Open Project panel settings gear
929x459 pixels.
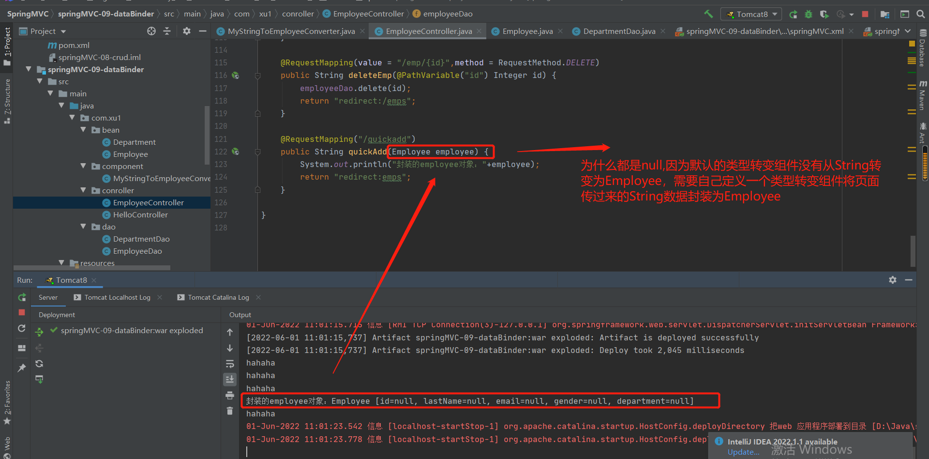coord(187,31)
